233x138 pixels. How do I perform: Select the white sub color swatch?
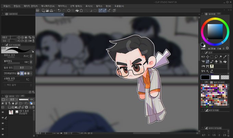pos(215,77)
